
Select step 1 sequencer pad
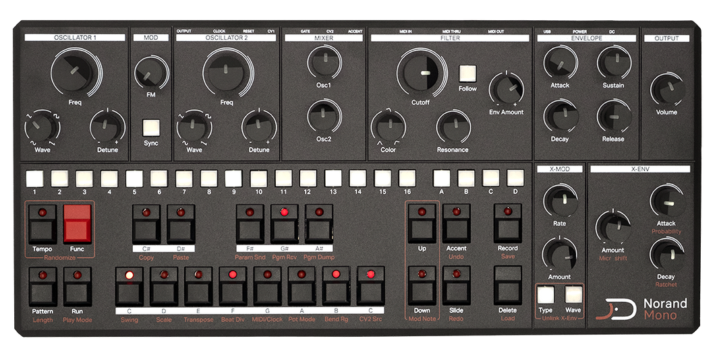click(x=34, y=178)
